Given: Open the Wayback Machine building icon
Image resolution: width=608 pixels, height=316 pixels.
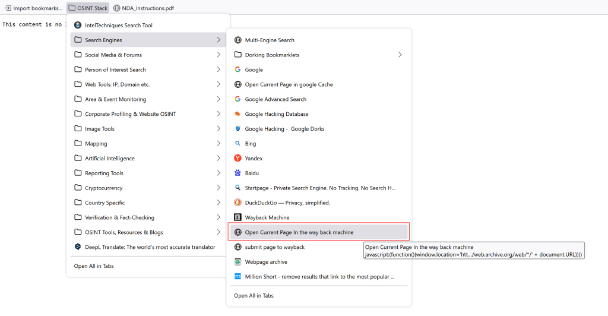Looking at the screenshot, I should click(x=237, y=217).
